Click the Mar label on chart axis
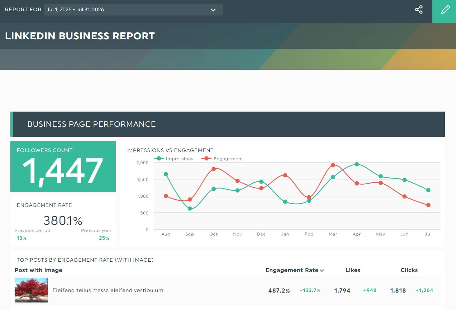This screenshot has height=310, width=456. pyautogui.click(x=333, y=234)
